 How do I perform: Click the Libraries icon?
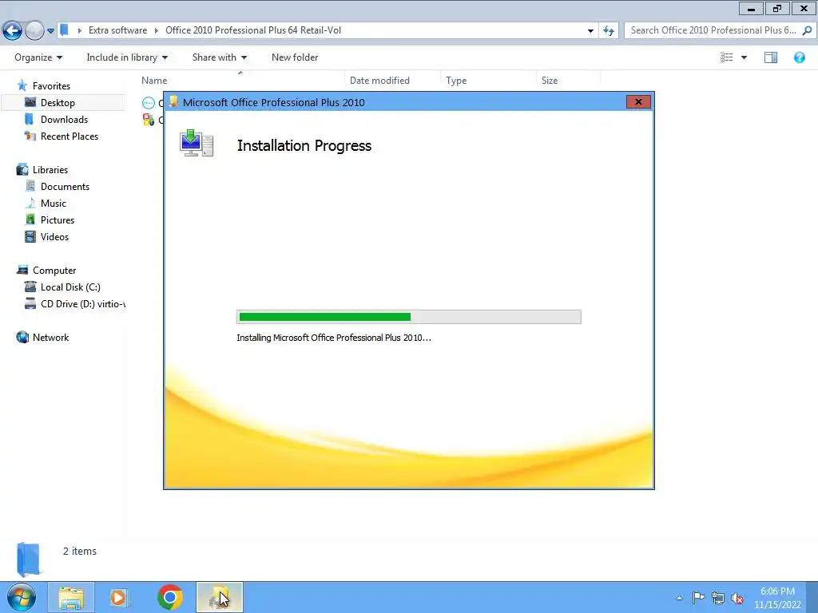coord(22,169)
